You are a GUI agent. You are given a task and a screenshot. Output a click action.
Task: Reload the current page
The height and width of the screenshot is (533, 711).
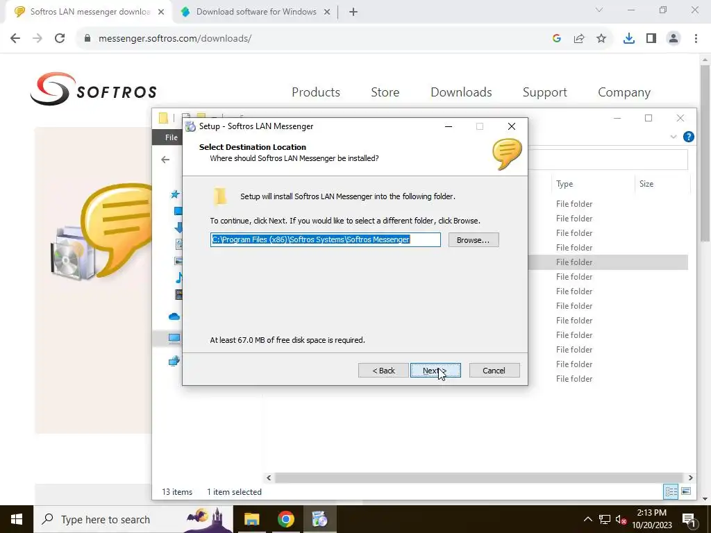tap(60, 38)
